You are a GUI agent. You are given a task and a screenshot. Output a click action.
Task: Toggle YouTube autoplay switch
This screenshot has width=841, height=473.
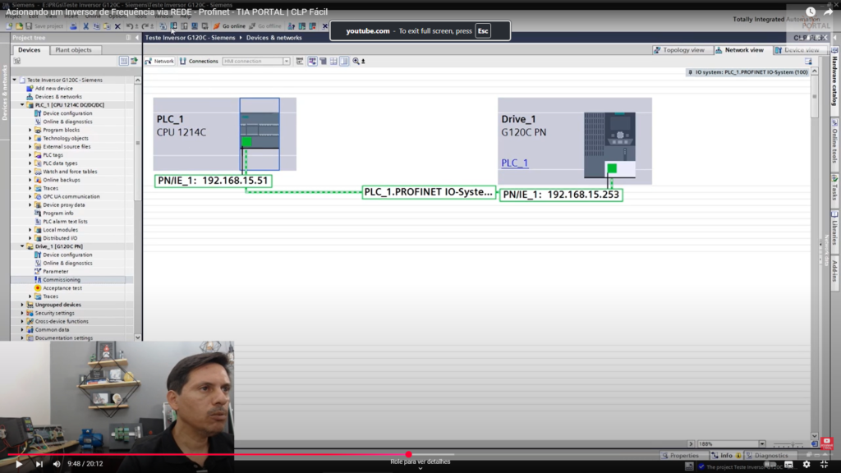(770, 465)
